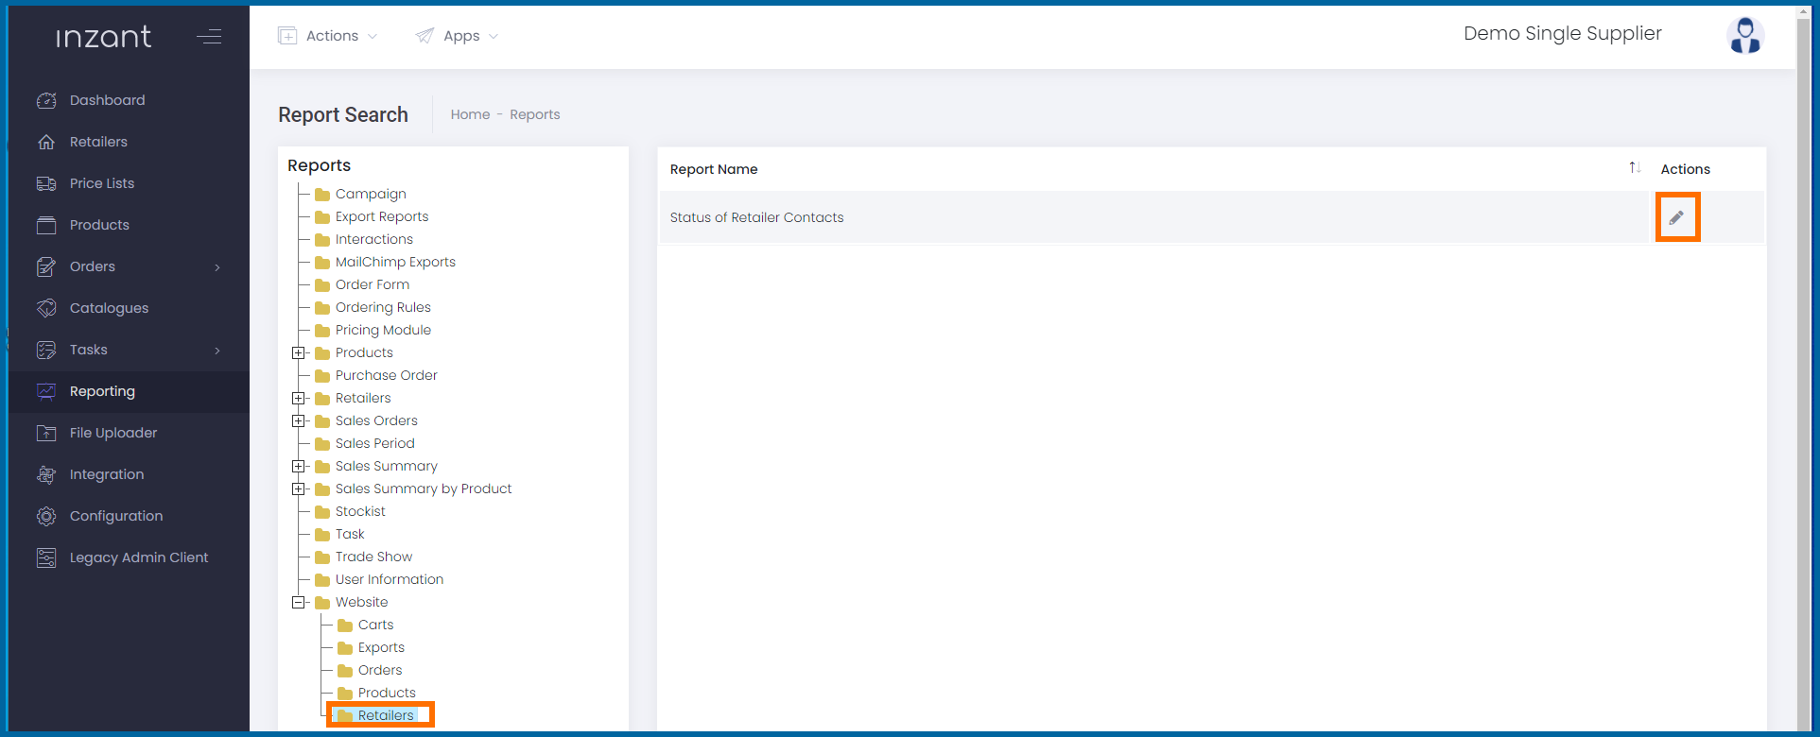Click the Price Lists sidebar icon

pyautogui.click(x=46, y=183)
